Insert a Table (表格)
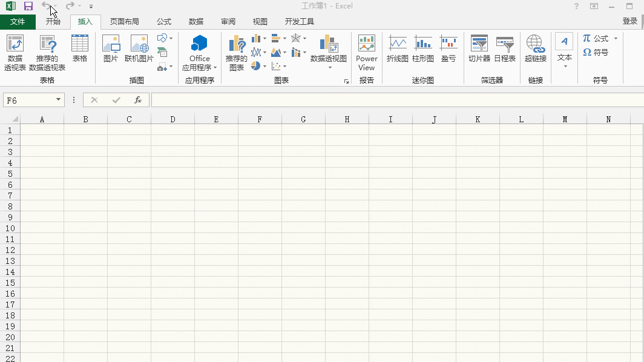 coord(80,48)
